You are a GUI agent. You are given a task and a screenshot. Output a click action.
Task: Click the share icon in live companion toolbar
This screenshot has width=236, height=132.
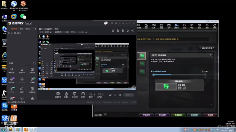pos(132,31)
